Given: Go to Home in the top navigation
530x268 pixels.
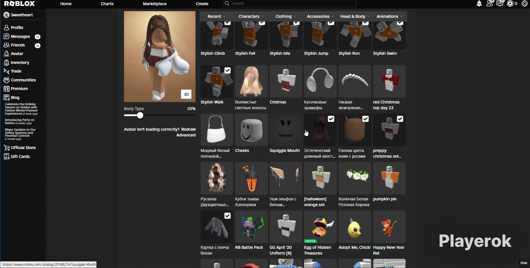Looking at the screenshot, I should [66, 4].
